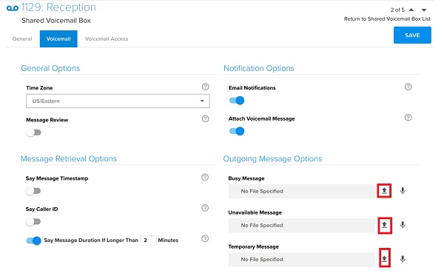Record Busy Message with the microphone icon
The width and height of the screenshot is (444, 279).
pos(403,191)
